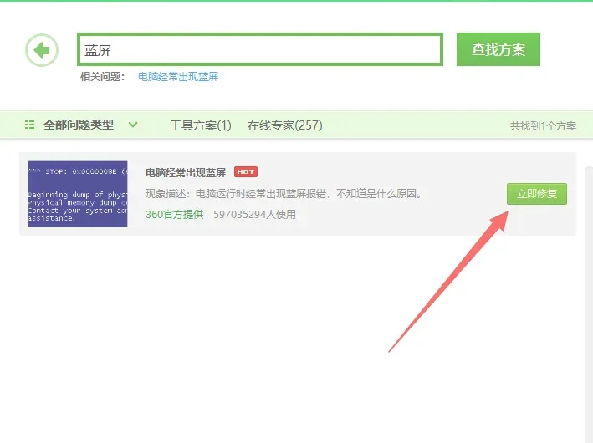Switch to 在线专家(257) tab
This screenshot has height=443, width=593.
click(284, 125)
